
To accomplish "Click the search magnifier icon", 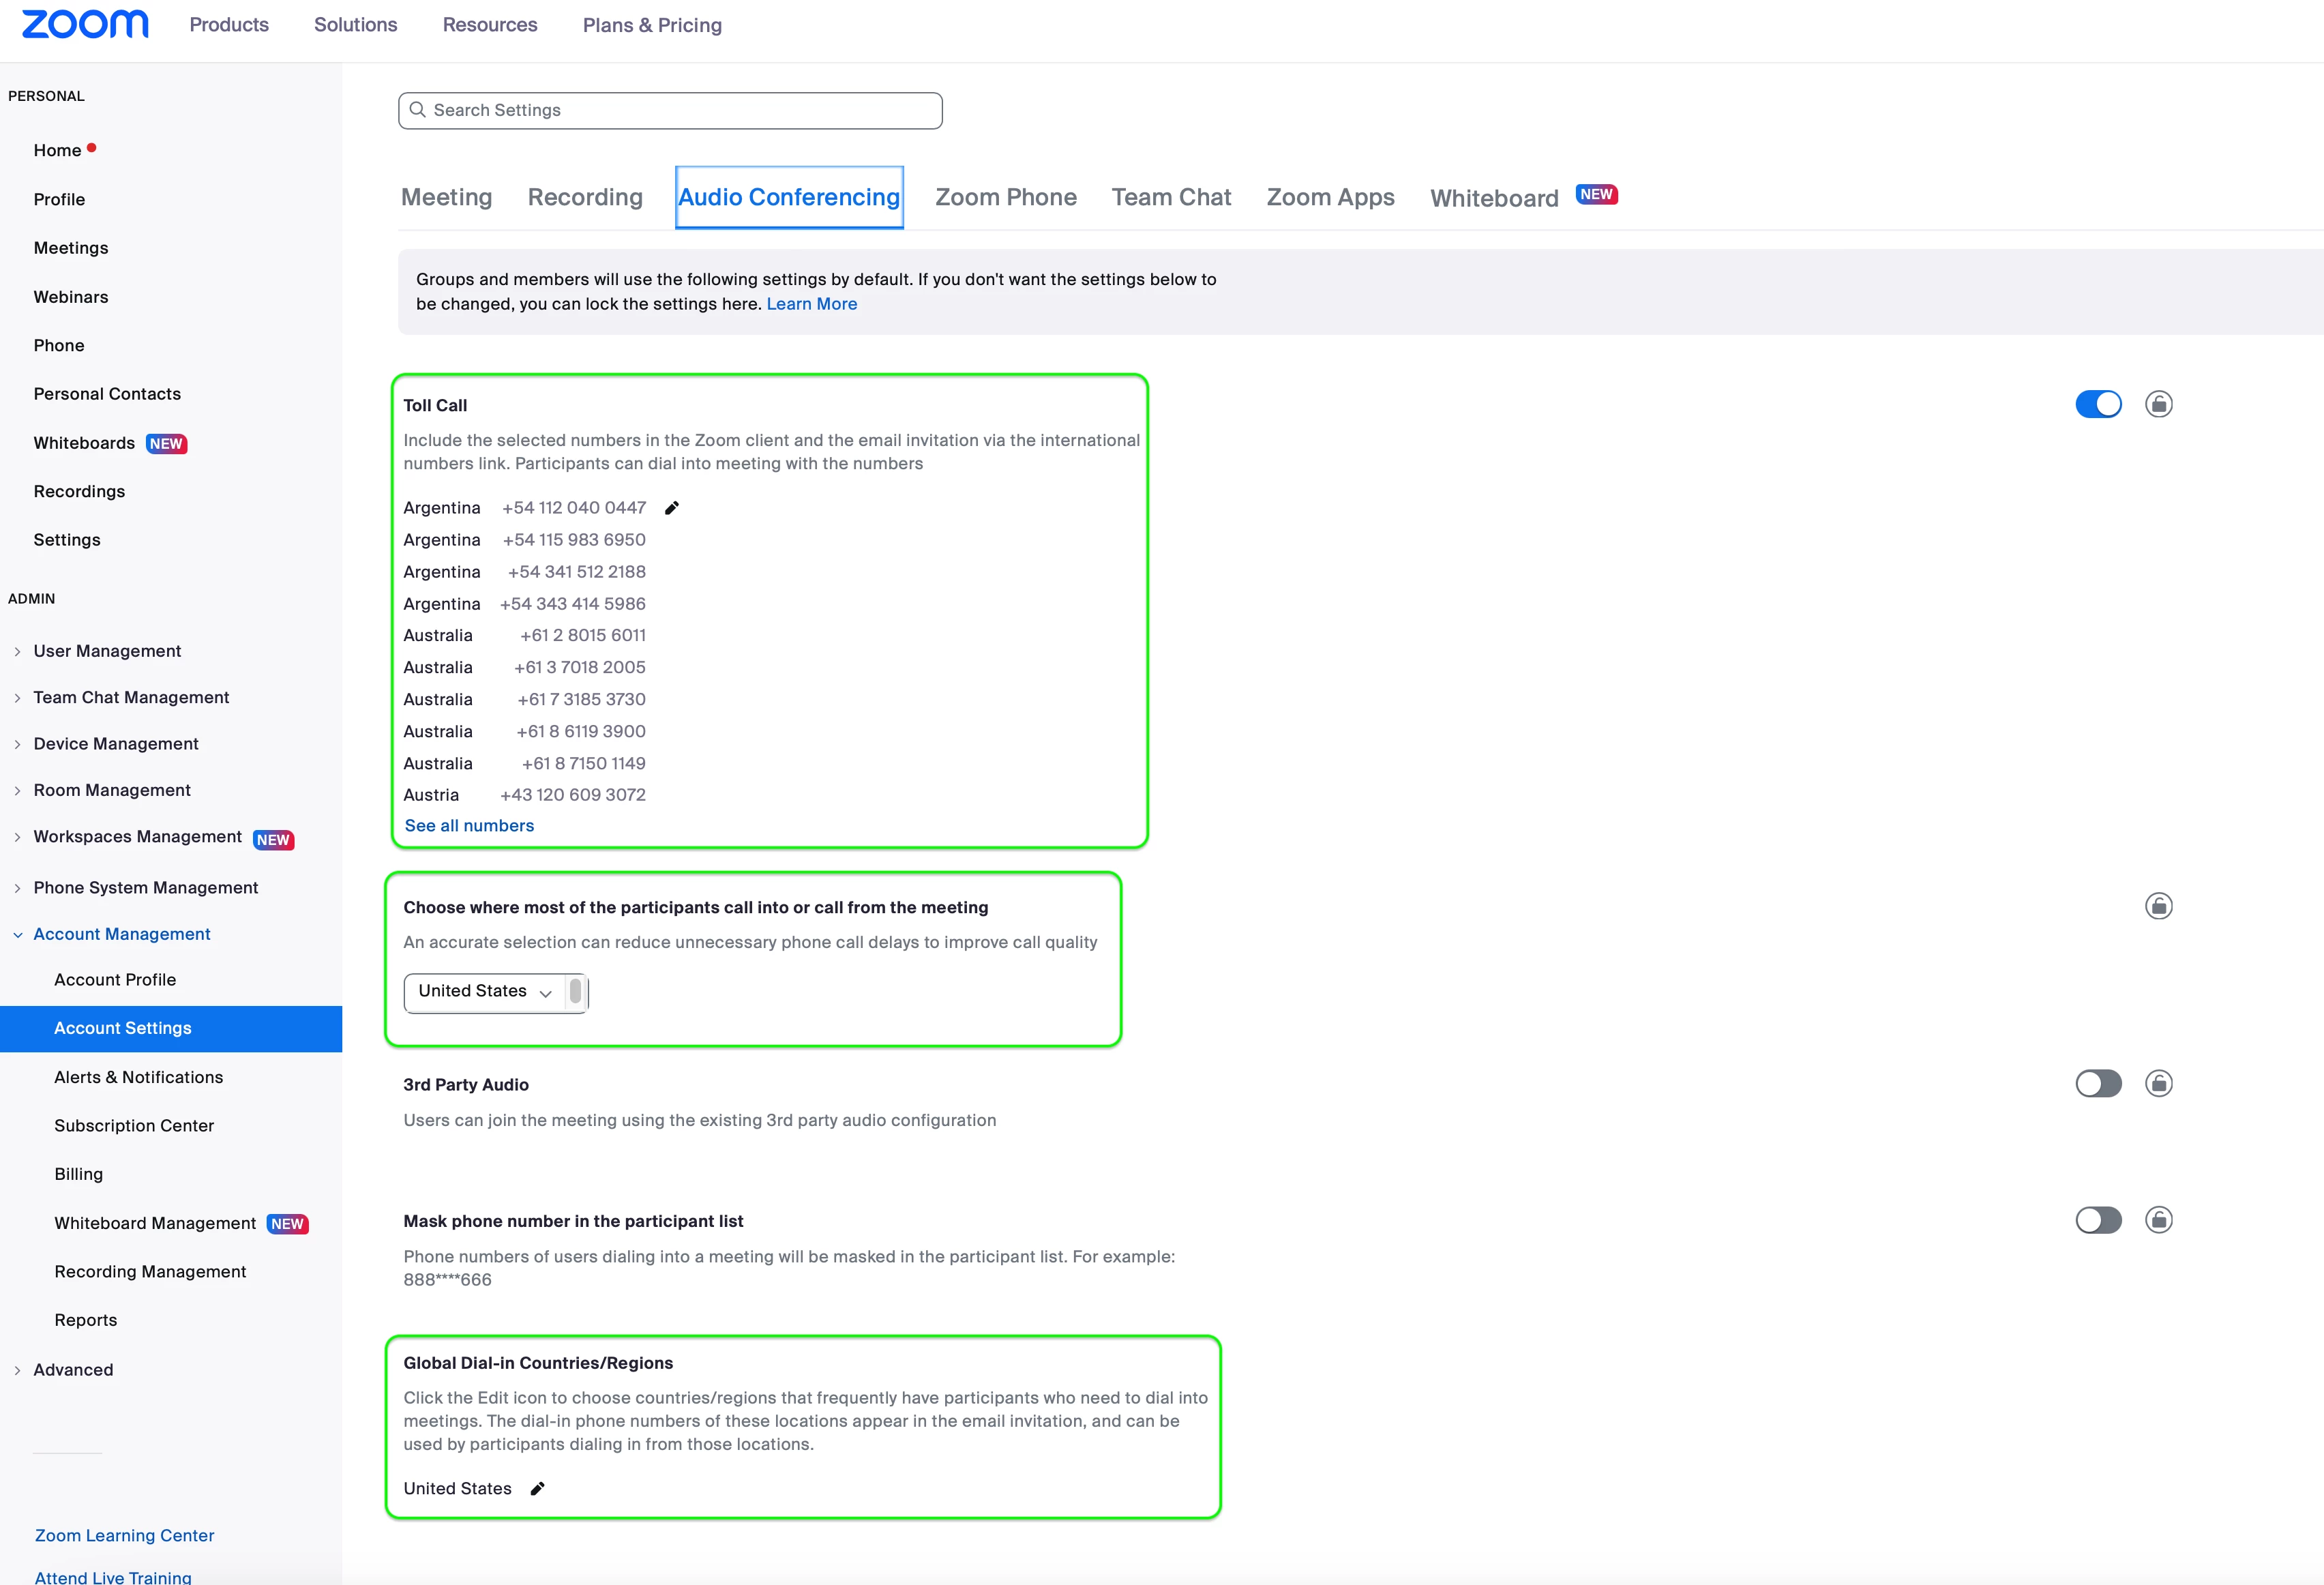I will click(x=418, y=110).
